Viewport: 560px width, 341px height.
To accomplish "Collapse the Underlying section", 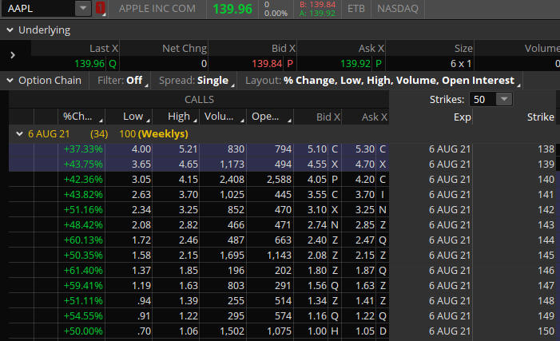I will click(x=9, y=30).
